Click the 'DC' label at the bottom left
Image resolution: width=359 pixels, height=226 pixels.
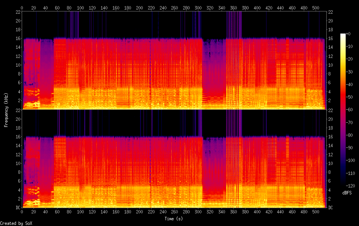17,208
